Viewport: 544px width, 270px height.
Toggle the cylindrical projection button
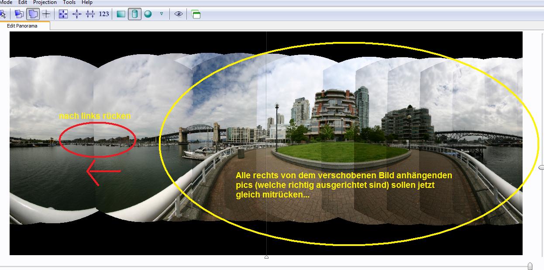coord(134,14)
